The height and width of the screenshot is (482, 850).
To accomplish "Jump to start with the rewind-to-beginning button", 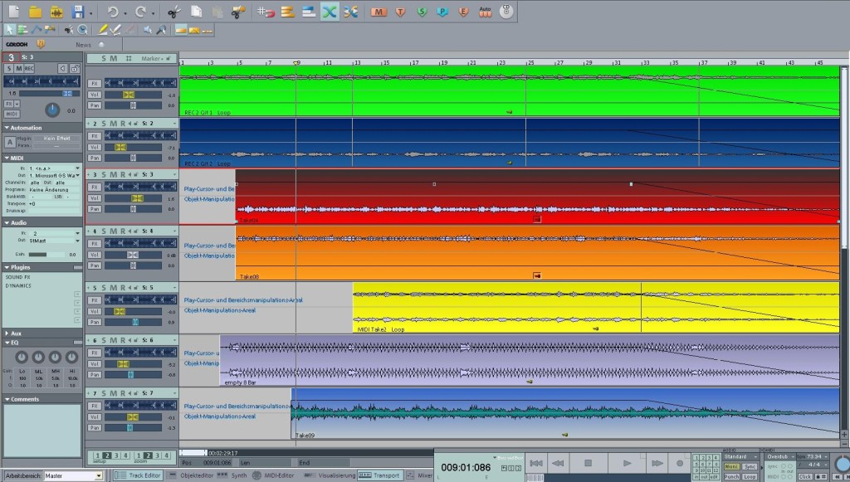I will (536, 463).
